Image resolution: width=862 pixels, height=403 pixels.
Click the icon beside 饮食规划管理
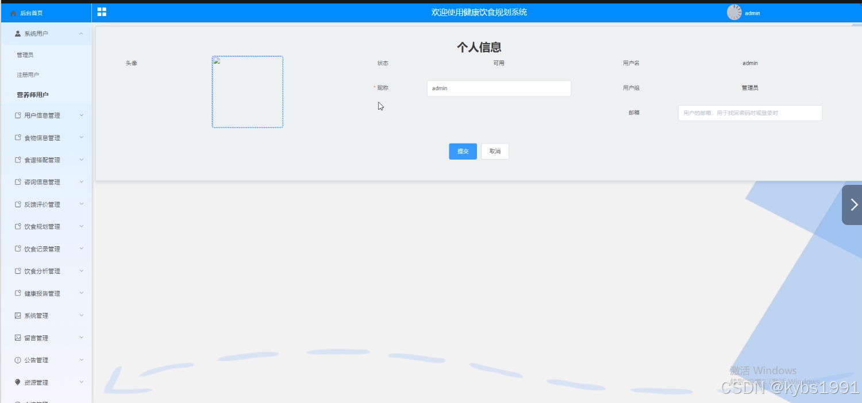tap(18, 227)
